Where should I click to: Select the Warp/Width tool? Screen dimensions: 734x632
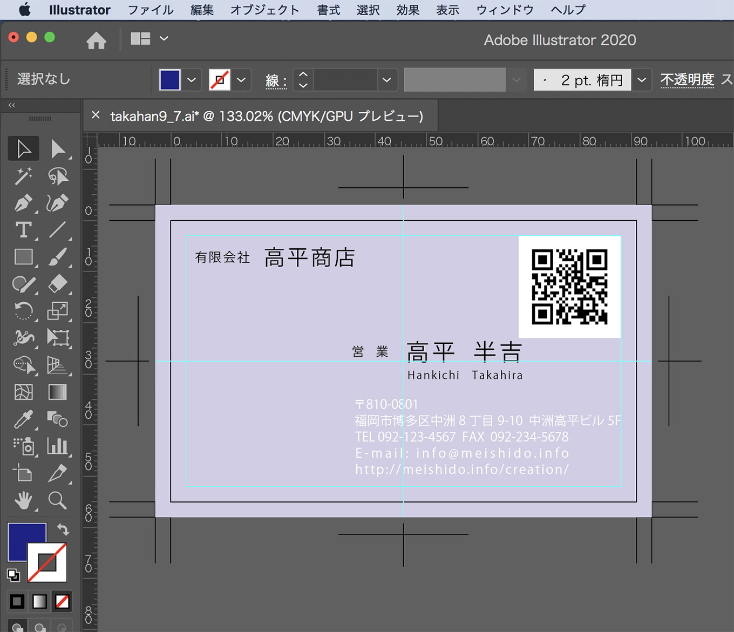pos(23,338)
